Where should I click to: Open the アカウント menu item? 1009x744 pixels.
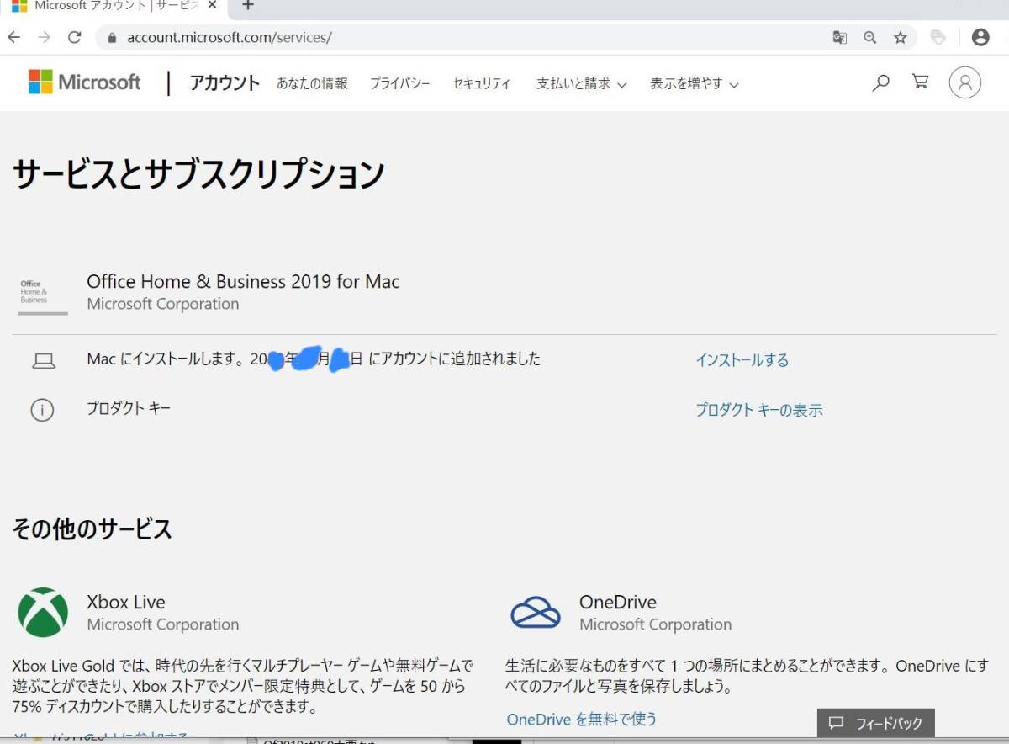click(x=225, y=82)
